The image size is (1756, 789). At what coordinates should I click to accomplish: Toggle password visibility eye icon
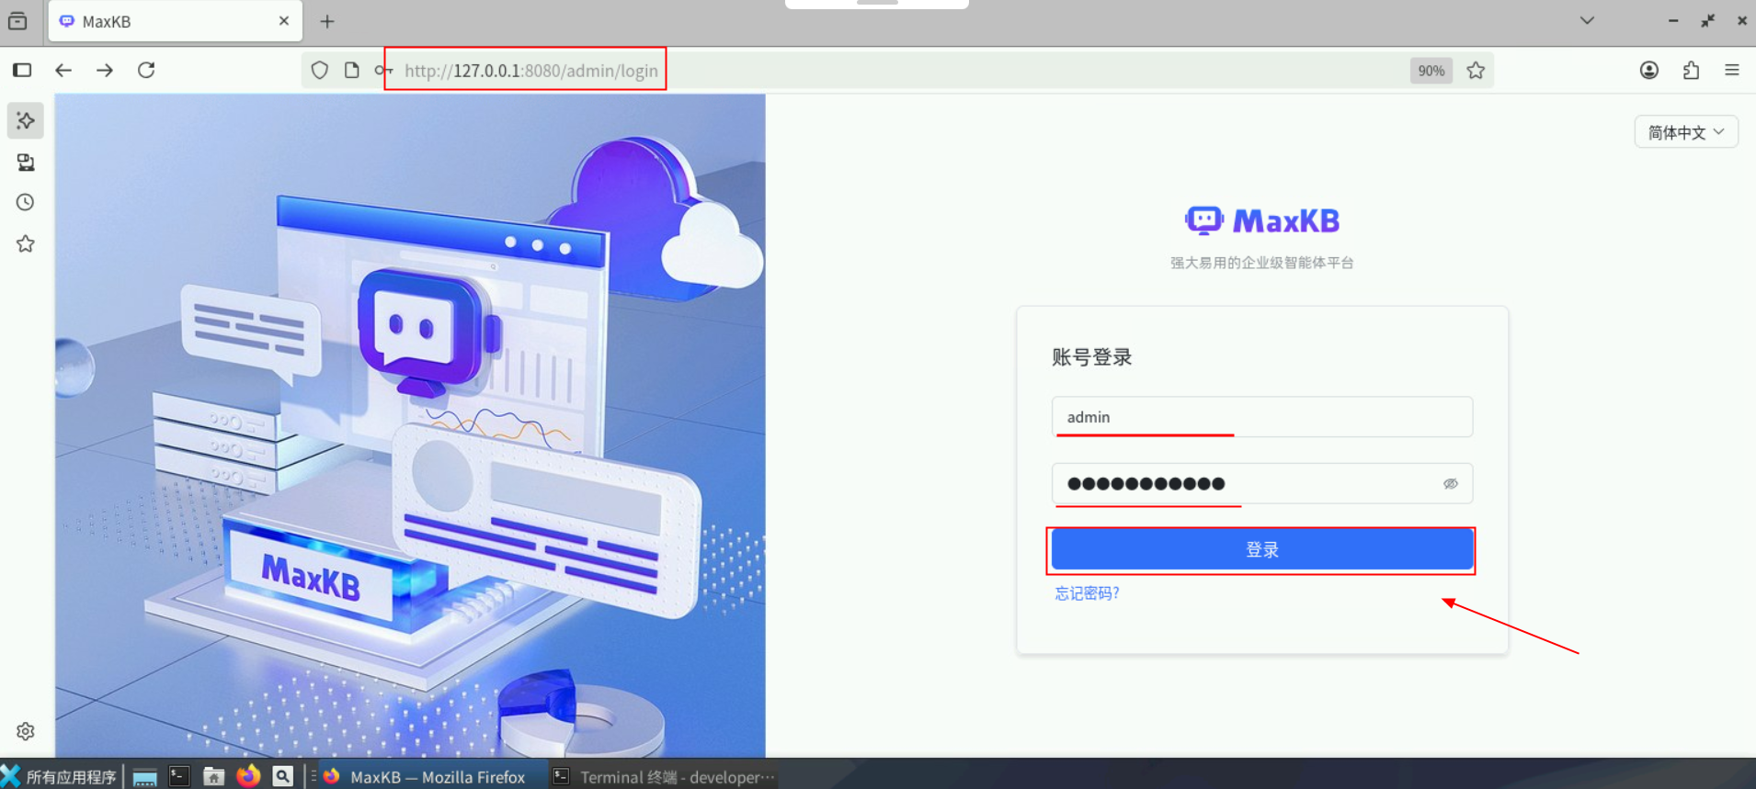[x=1450, y=484]
